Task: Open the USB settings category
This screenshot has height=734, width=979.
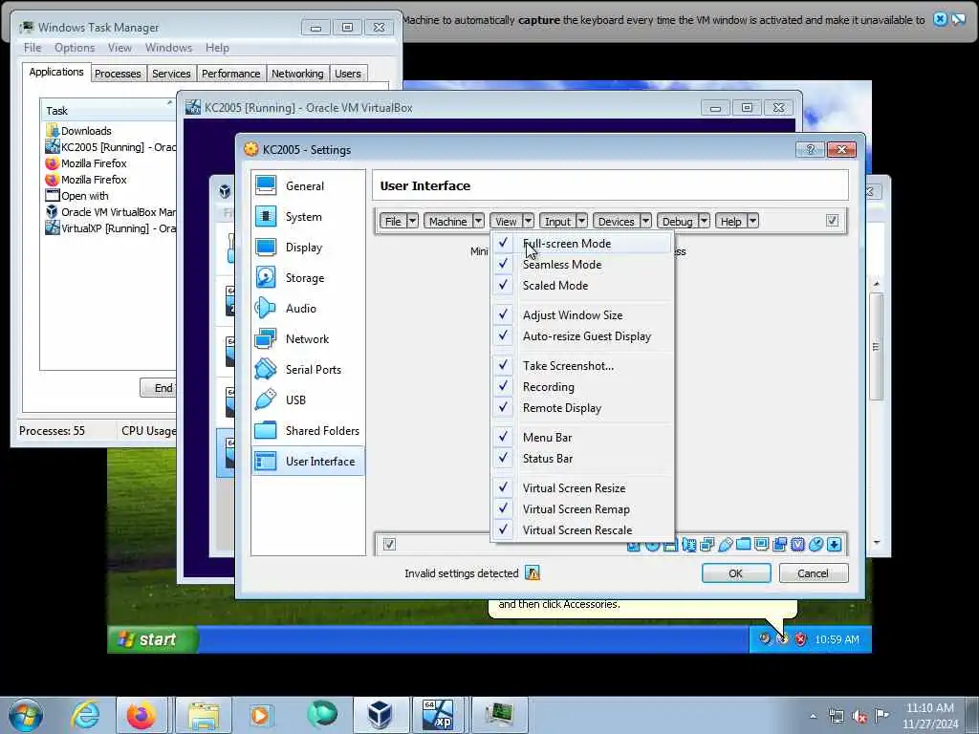Action: 309,399
